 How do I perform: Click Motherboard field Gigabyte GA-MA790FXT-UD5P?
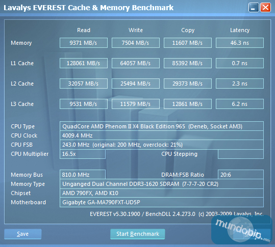point(162,202)
